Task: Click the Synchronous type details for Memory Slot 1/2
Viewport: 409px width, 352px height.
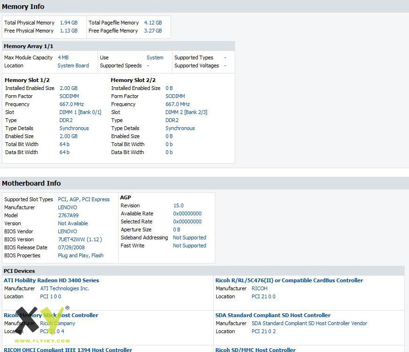Action: pos(74,128)
